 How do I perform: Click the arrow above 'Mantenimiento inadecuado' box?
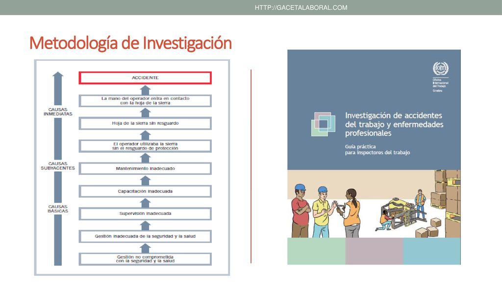point(145,158)
